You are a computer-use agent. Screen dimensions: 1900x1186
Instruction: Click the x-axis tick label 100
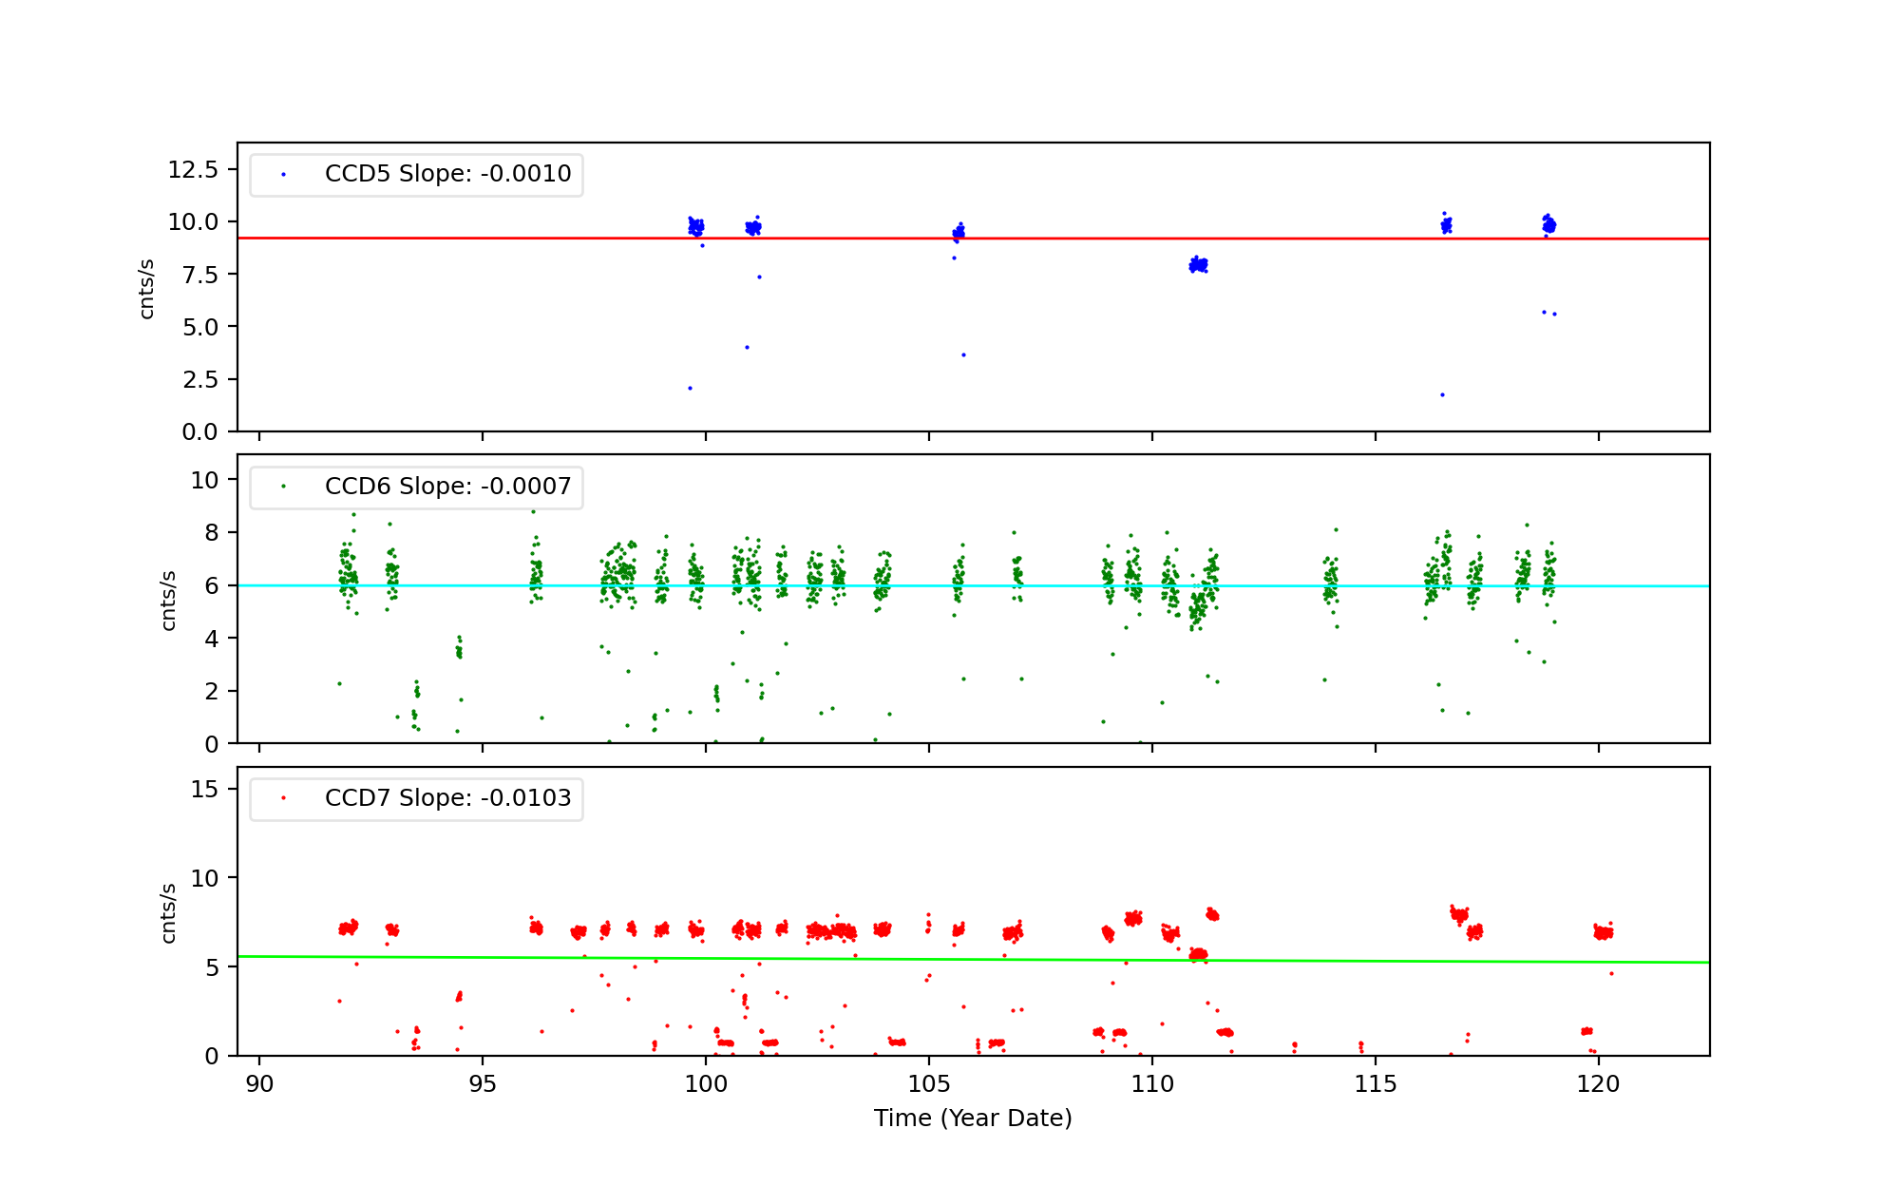point(705,1084)
